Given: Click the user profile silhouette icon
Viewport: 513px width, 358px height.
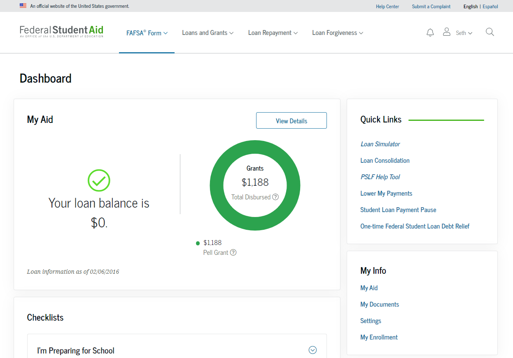Looking at the screenshot, I should click(x=447, y=32).
